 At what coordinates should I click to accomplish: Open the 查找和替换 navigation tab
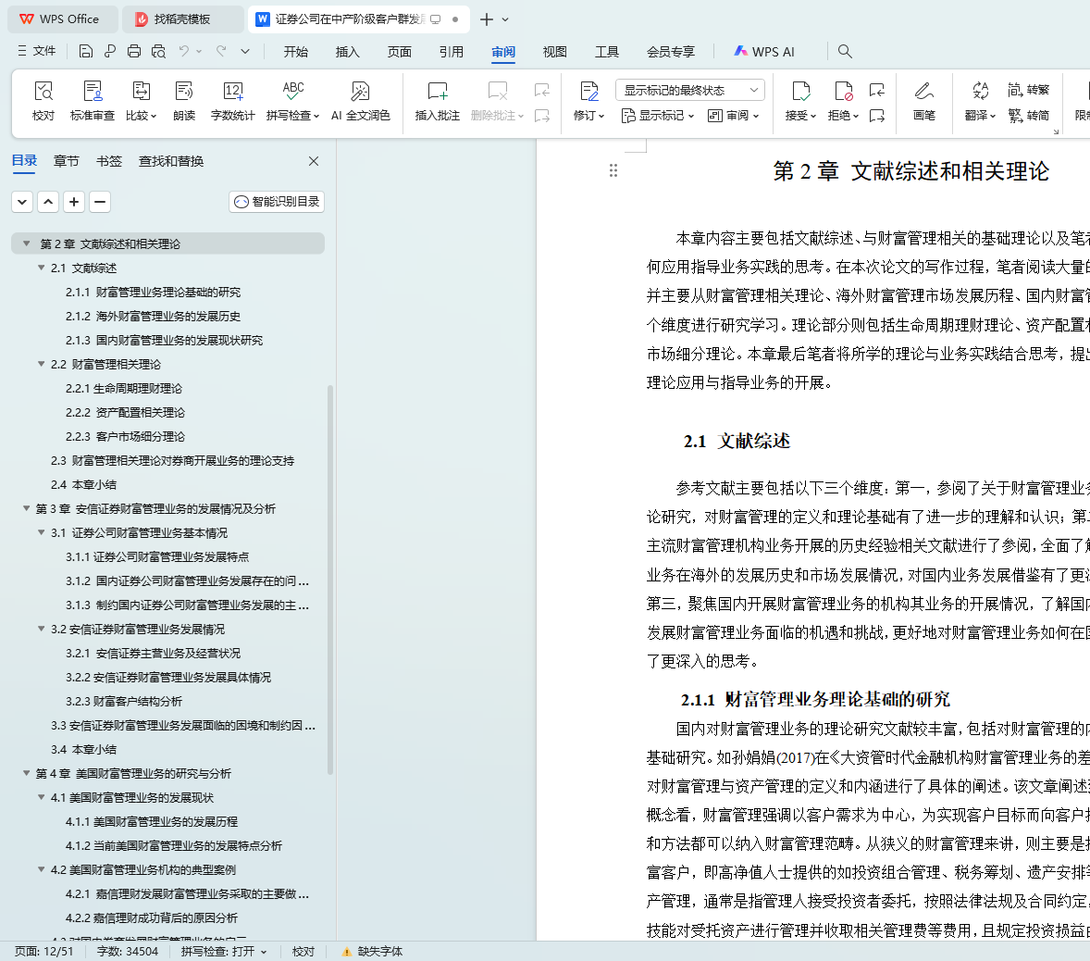click(171, 161)
